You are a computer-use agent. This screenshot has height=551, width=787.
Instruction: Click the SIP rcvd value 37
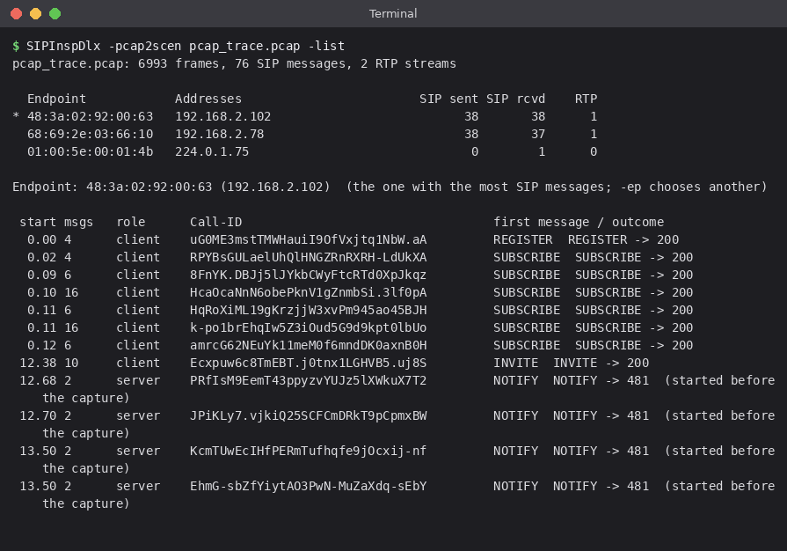coord(538,134)
